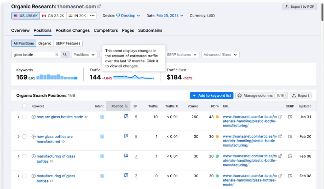Click Add to keyword list button
Viewport: 324px width, 189px height.
[211, 95]
